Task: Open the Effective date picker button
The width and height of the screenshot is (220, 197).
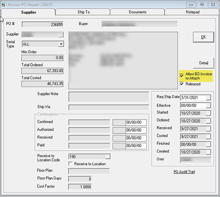Action: click(x=208, y=105)
